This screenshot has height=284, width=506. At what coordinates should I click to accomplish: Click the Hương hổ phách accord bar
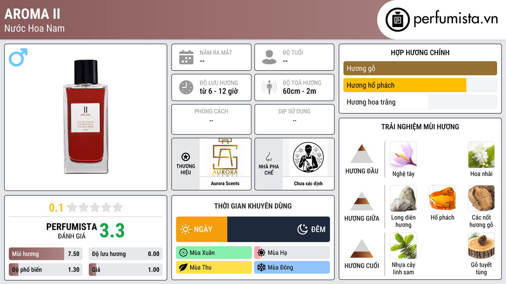(420, 85)
